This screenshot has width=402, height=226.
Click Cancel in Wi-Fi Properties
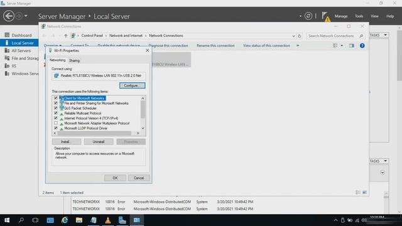click(x=139, y=178)
